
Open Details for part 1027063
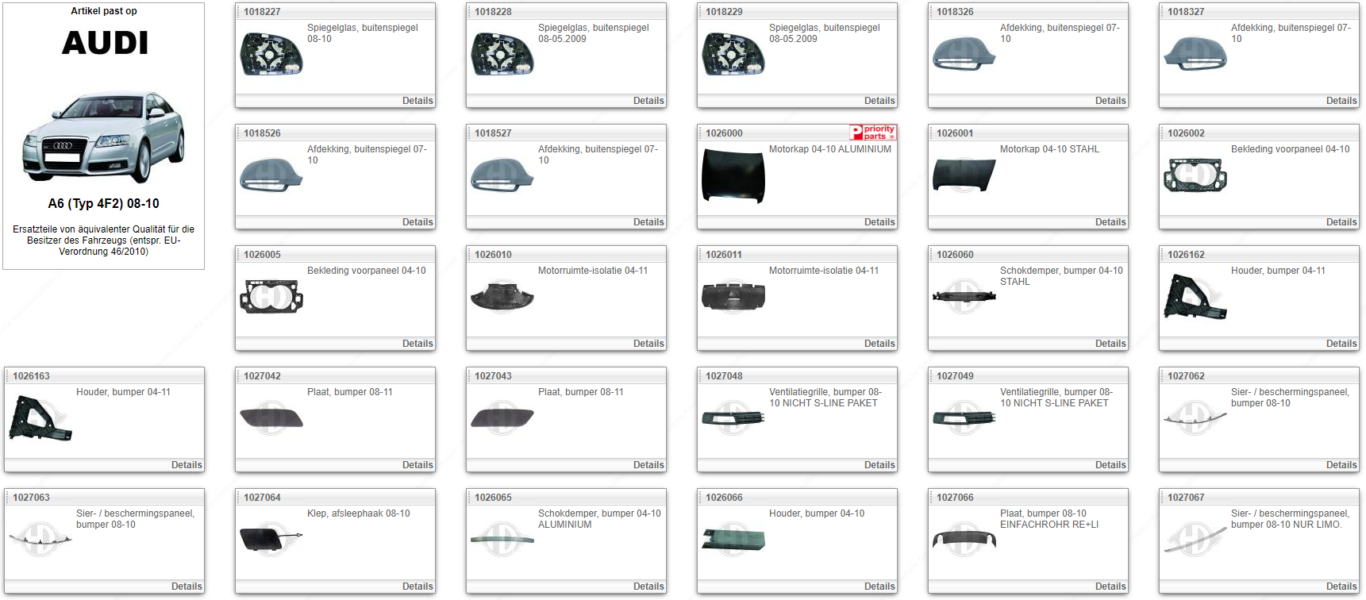click(x=187, y=587)
